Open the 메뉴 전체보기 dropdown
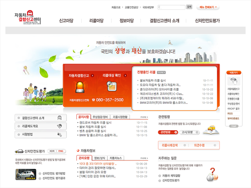This screenshot has width=251, height=188. coord(208,7)
